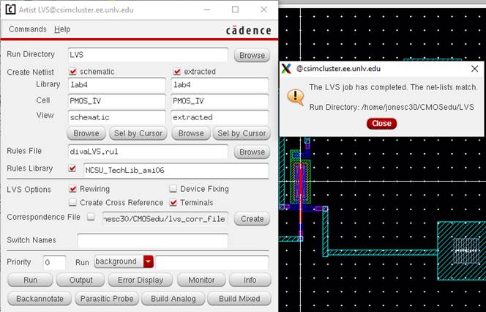Click the empty field beside Run dropdown
This screenshot has width=486, height=312.
(x=212, y=262)
